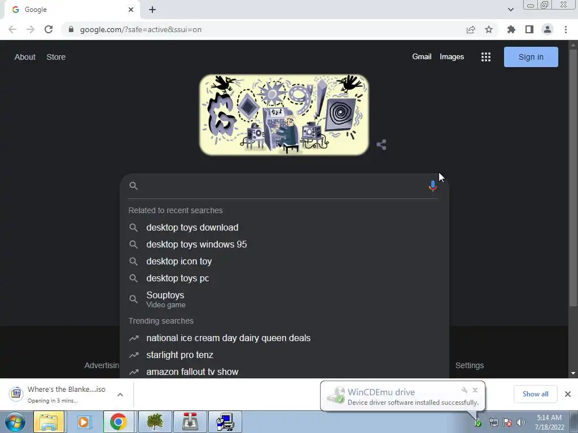View site info via the lock icon
The height and width of the screenshot is (433, 578).
point(71,29)
